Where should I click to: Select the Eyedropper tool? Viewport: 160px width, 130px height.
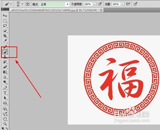5,41
